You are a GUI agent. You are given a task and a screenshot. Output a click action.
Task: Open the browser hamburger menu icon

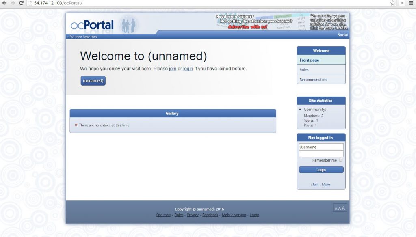click(411, 3)
